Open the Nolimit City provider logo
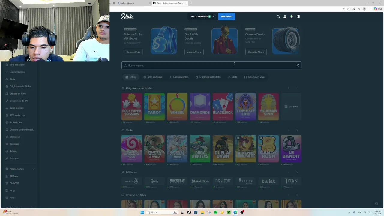 pos(223,181)
